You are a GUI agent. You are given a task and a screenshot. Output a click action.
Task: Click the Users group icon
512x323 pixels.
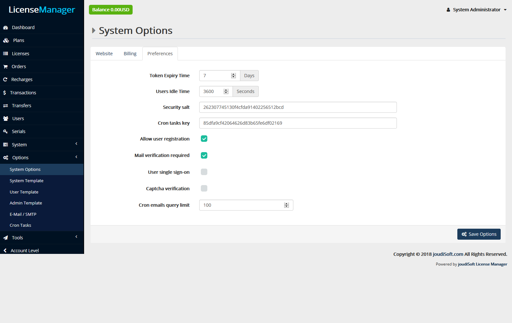[6, 119]
